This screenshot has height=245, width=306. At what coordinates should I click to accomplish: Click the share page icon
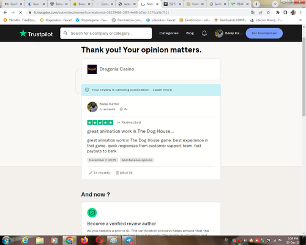tap(261, 12)
